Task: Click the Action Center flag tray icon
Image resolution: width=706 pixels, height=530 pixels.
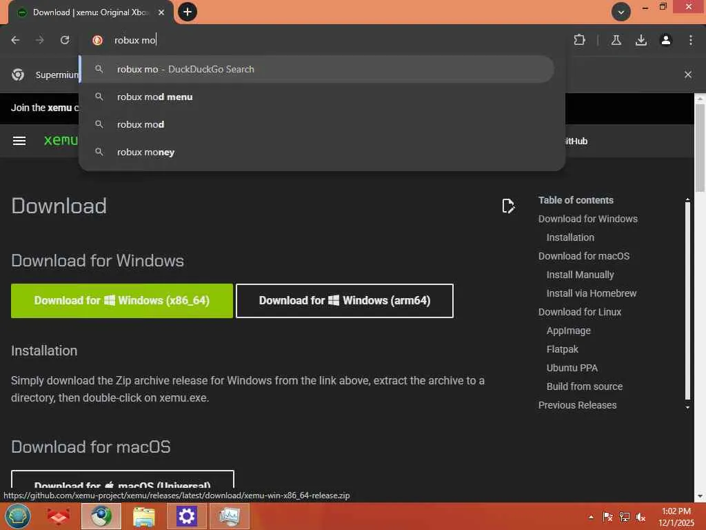Action: pos(607,517)
